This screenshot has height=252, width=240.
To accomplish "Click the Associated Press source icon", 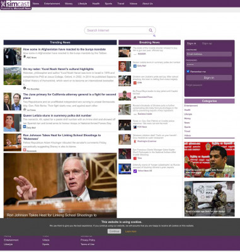I will 135,97.
